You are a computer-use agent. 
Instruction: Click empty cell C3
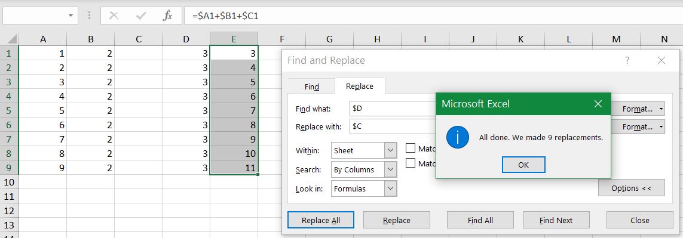coord(139,82)
